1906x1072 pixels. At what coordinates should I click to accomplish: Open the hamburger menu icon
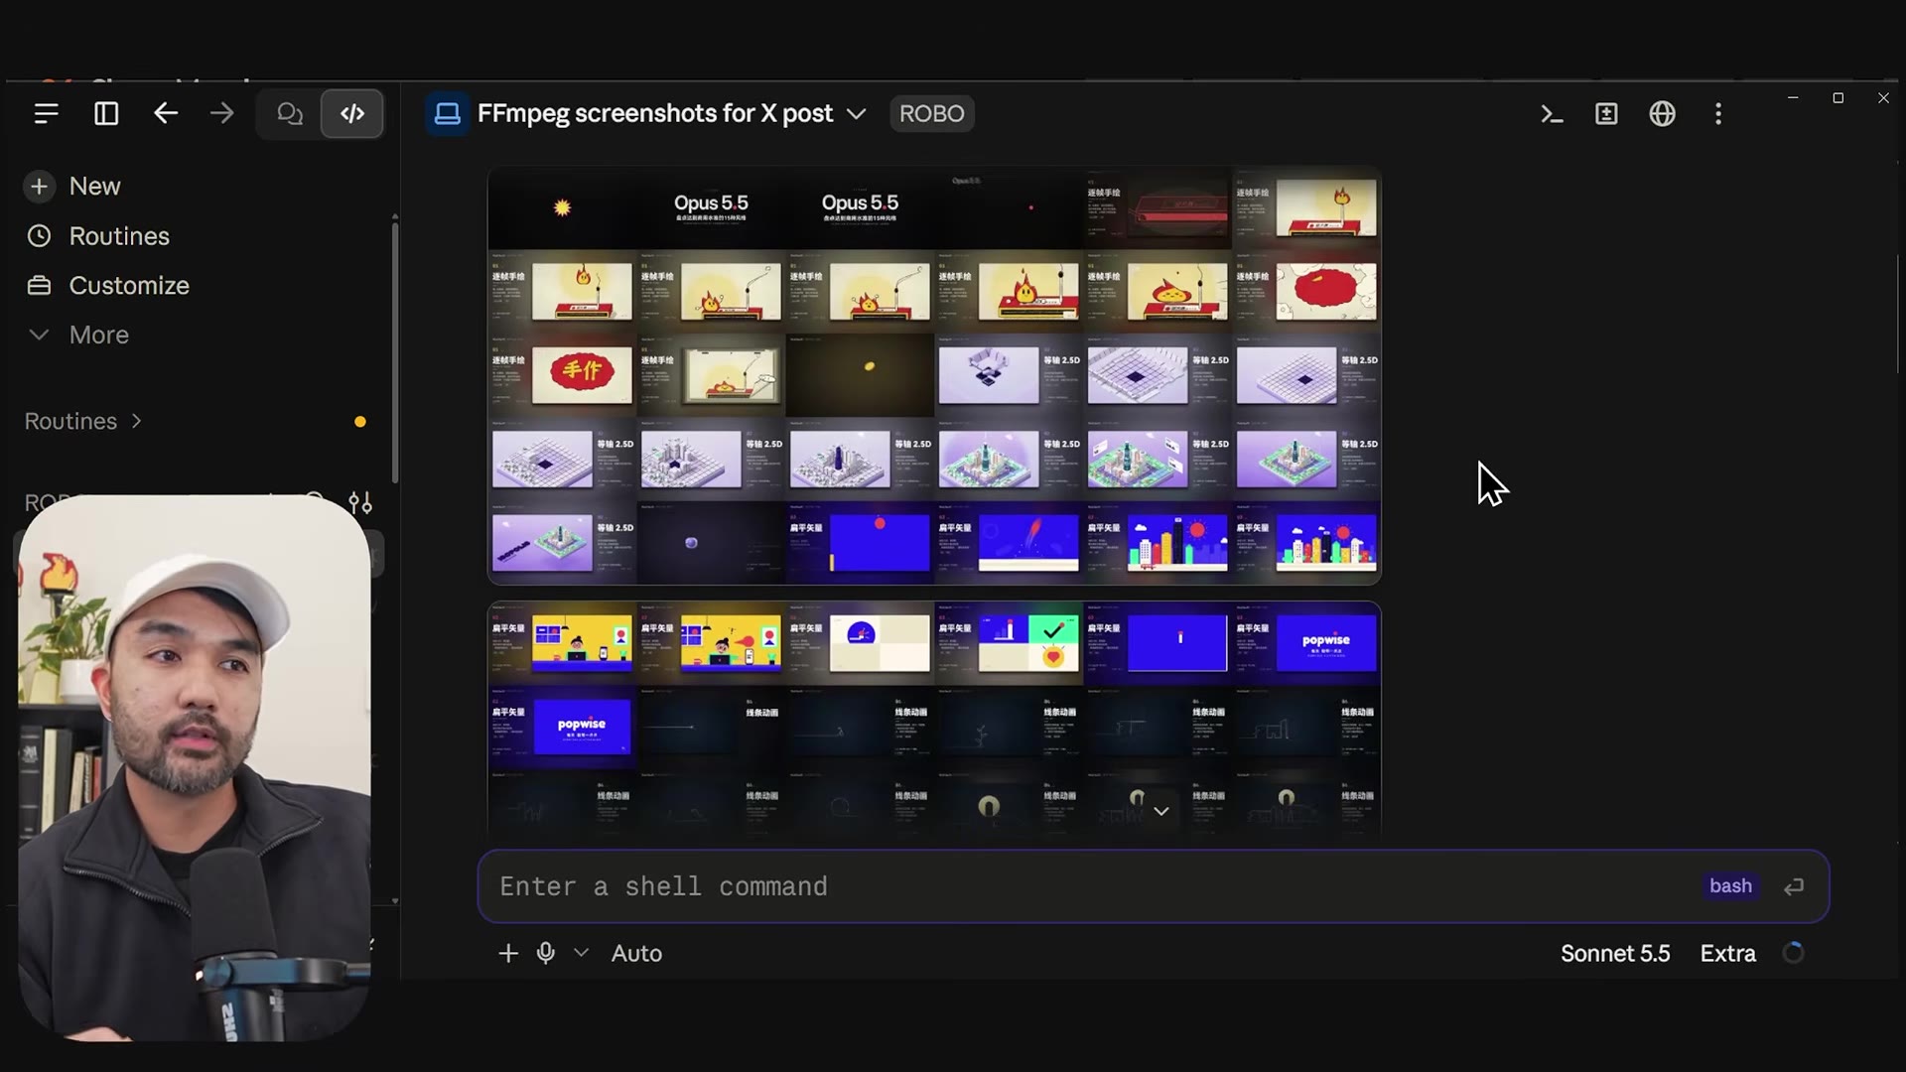click(x=46, y=113)
